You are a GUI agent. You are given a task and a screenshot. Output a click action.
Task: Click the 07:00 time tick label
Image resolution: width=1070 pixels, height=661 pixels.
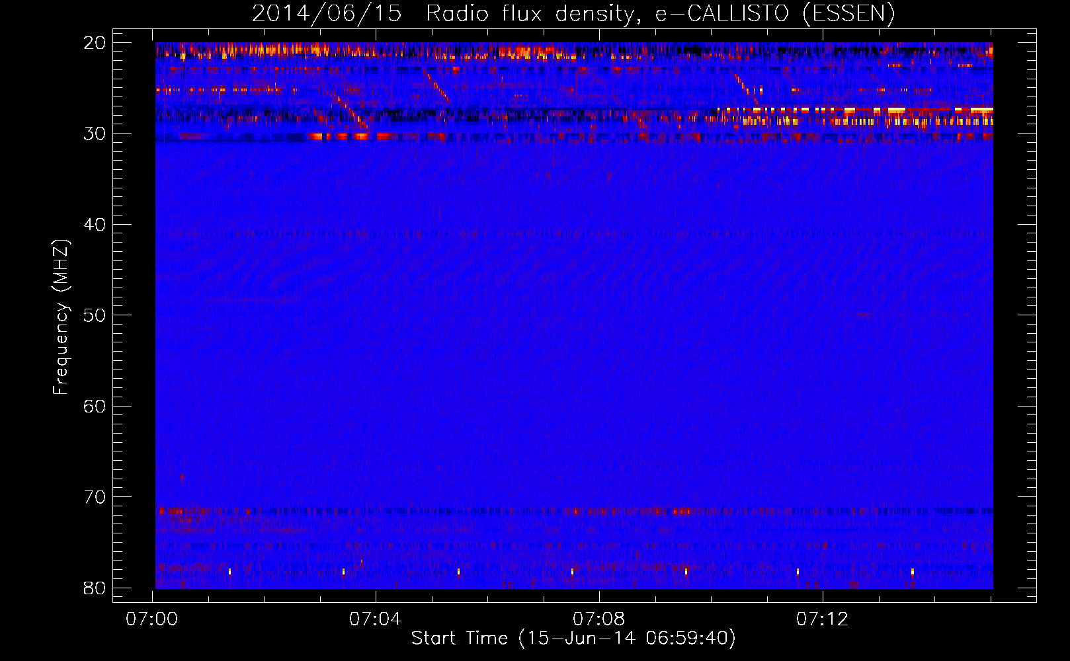coord(152,619)
